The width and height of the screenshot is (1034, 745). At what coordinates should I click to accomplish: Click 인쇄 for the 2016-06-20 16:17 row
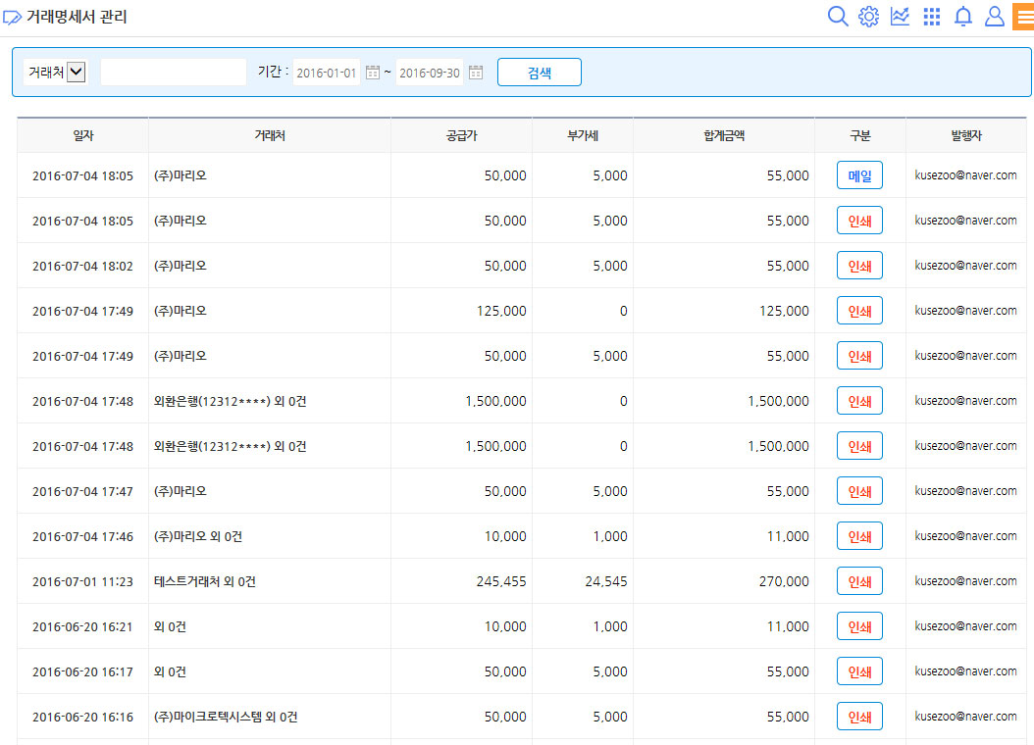[860, 671]
